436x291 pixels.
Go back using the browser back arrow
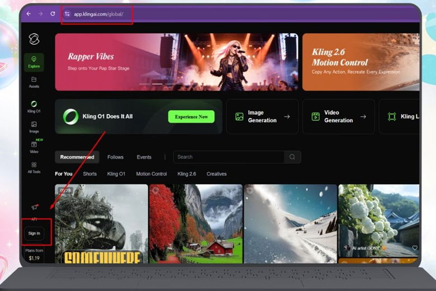(x=28, y=13)
